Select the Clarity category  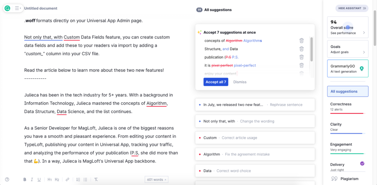tap(348, 128)
